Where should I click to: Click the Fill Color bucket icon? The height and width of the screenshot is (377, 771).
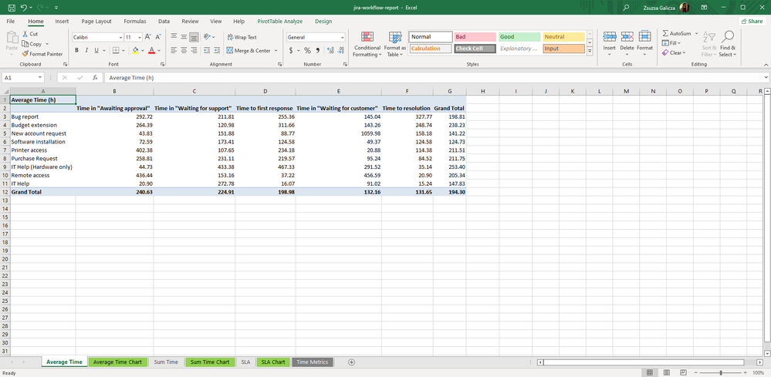[x=135, y=51]
